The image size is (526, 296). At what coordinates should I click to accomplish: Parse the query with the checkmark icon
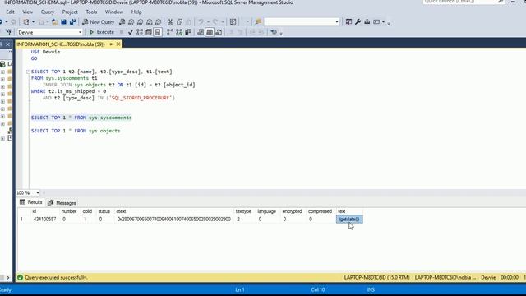click(131, 32)
